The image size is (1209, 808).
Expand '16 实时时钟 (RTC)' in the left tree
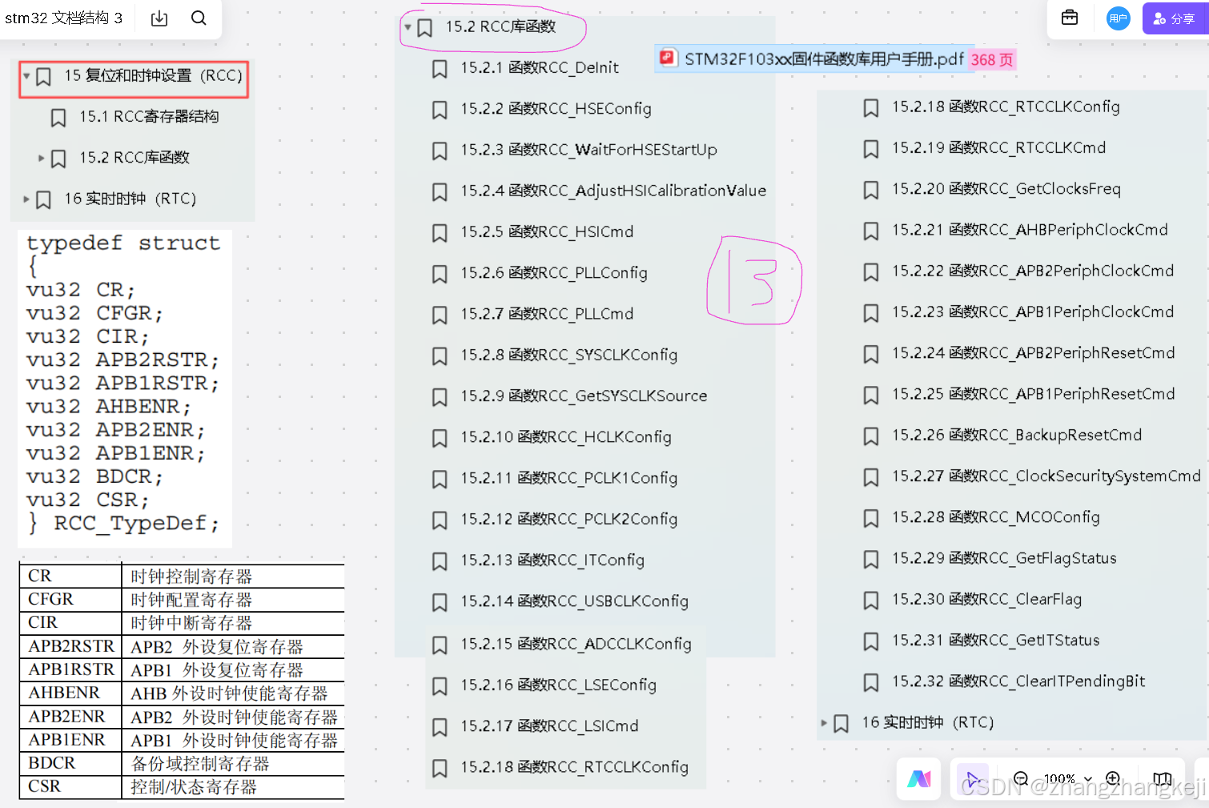coord(26,199)
